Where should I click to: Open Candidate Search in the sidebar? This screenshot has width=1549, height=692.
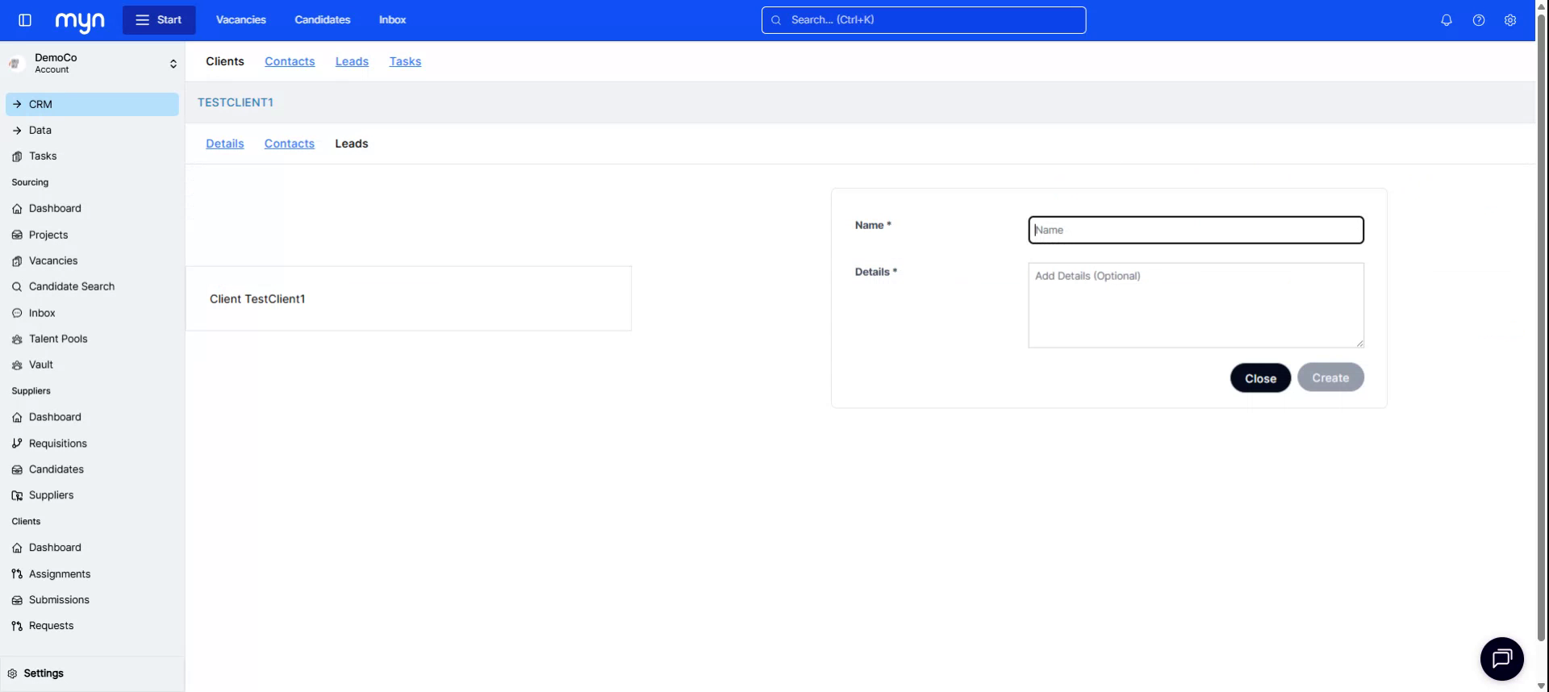point(72,286)
